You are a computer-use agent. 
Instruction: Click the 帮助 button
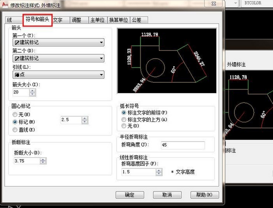click(204, 195)
